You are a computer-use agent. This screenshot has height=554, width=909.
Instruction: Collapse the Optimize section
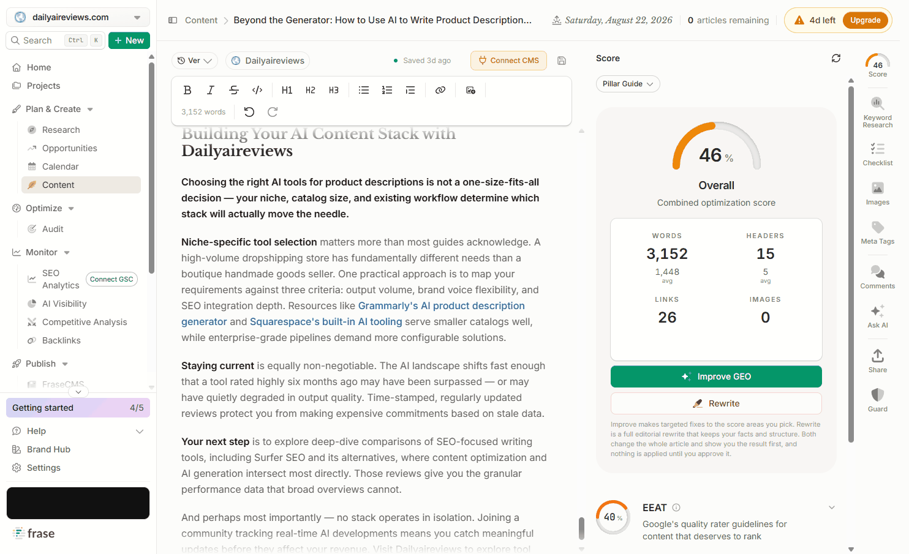pos(71,209)
